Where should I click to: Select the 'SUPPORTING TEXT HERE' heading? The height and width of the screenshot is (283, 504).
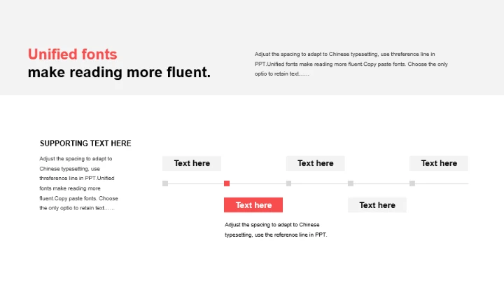[x=85, y=143]
